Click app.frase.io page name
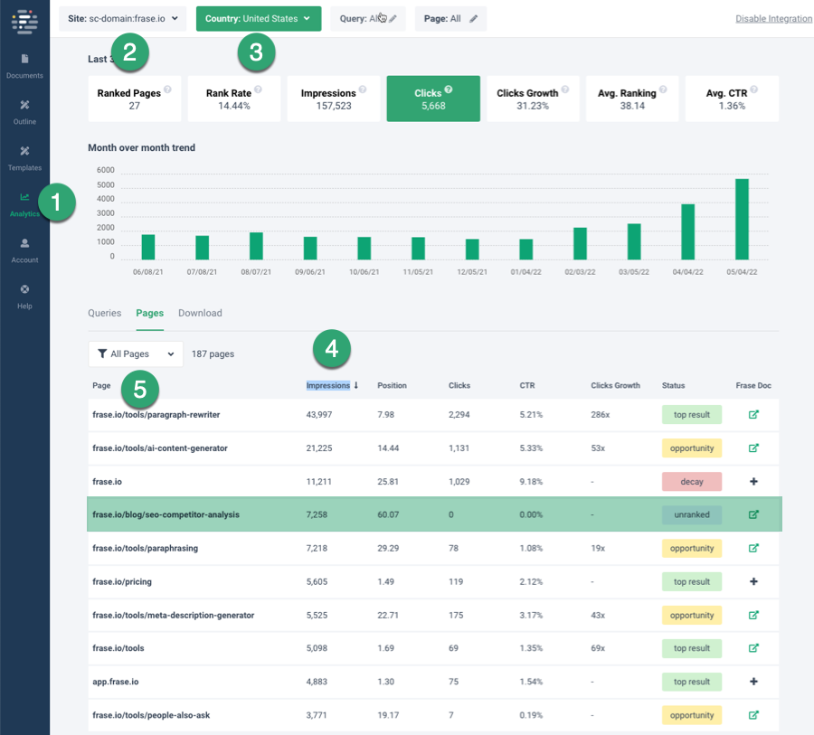 [116, 682]
